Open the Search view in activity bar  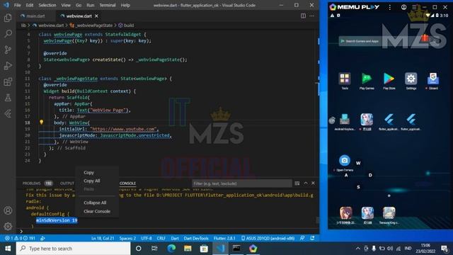click(x=8, y=34)
